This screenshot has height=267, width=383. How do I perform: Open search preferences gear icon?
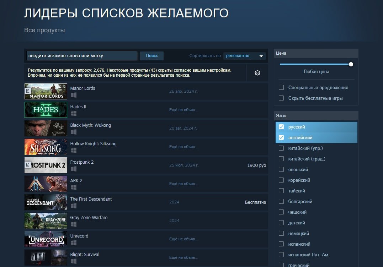pos(257,73)
